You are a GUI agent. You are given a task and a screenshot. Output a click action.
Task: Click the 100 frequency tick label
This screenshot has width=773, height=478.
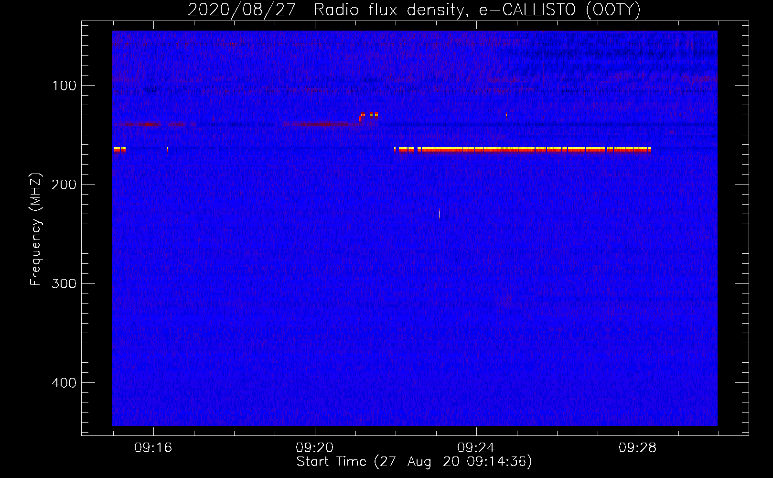tap(64, 86)
